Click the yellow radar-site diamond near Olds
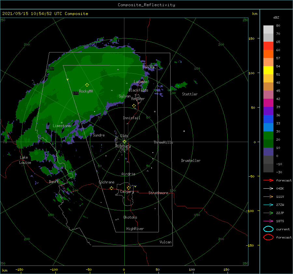 [x=124, y=142]
